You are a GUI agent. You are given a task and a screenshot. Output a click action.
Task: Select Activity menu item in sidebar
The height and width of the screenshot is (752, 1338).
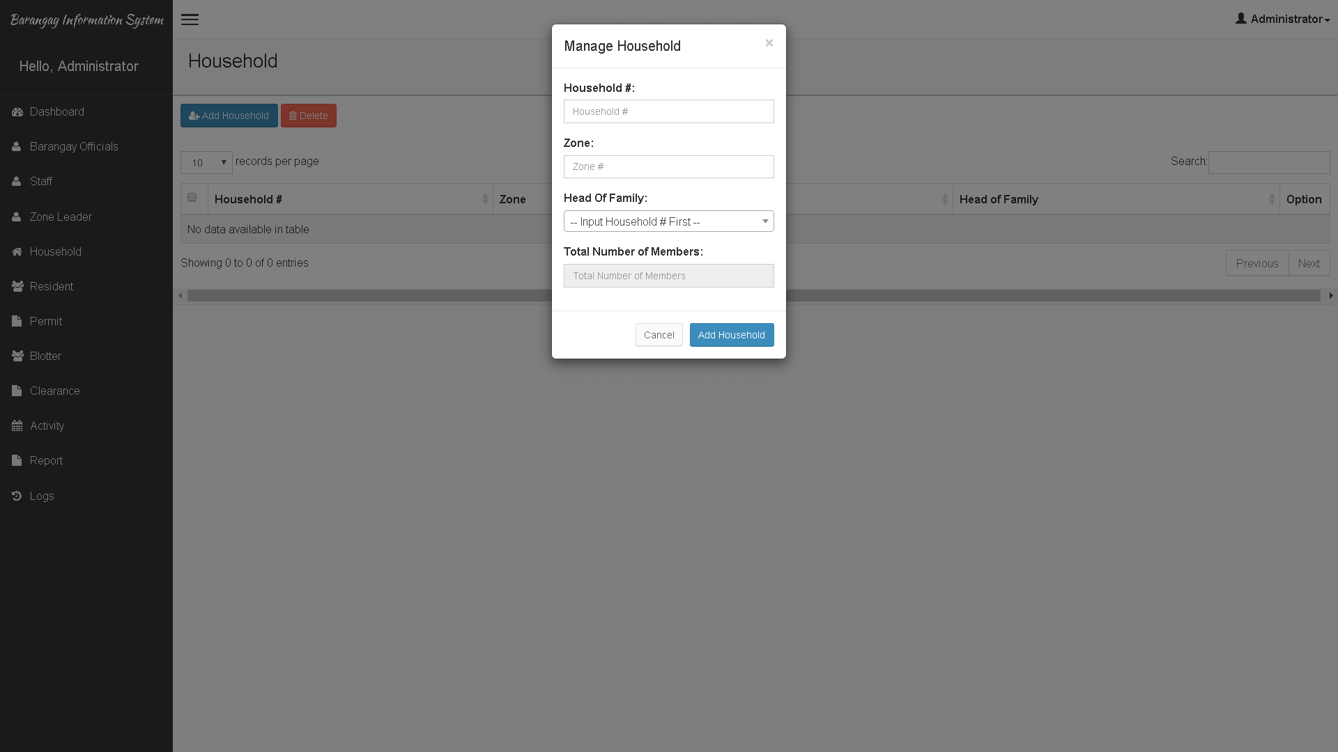(47, 425)
